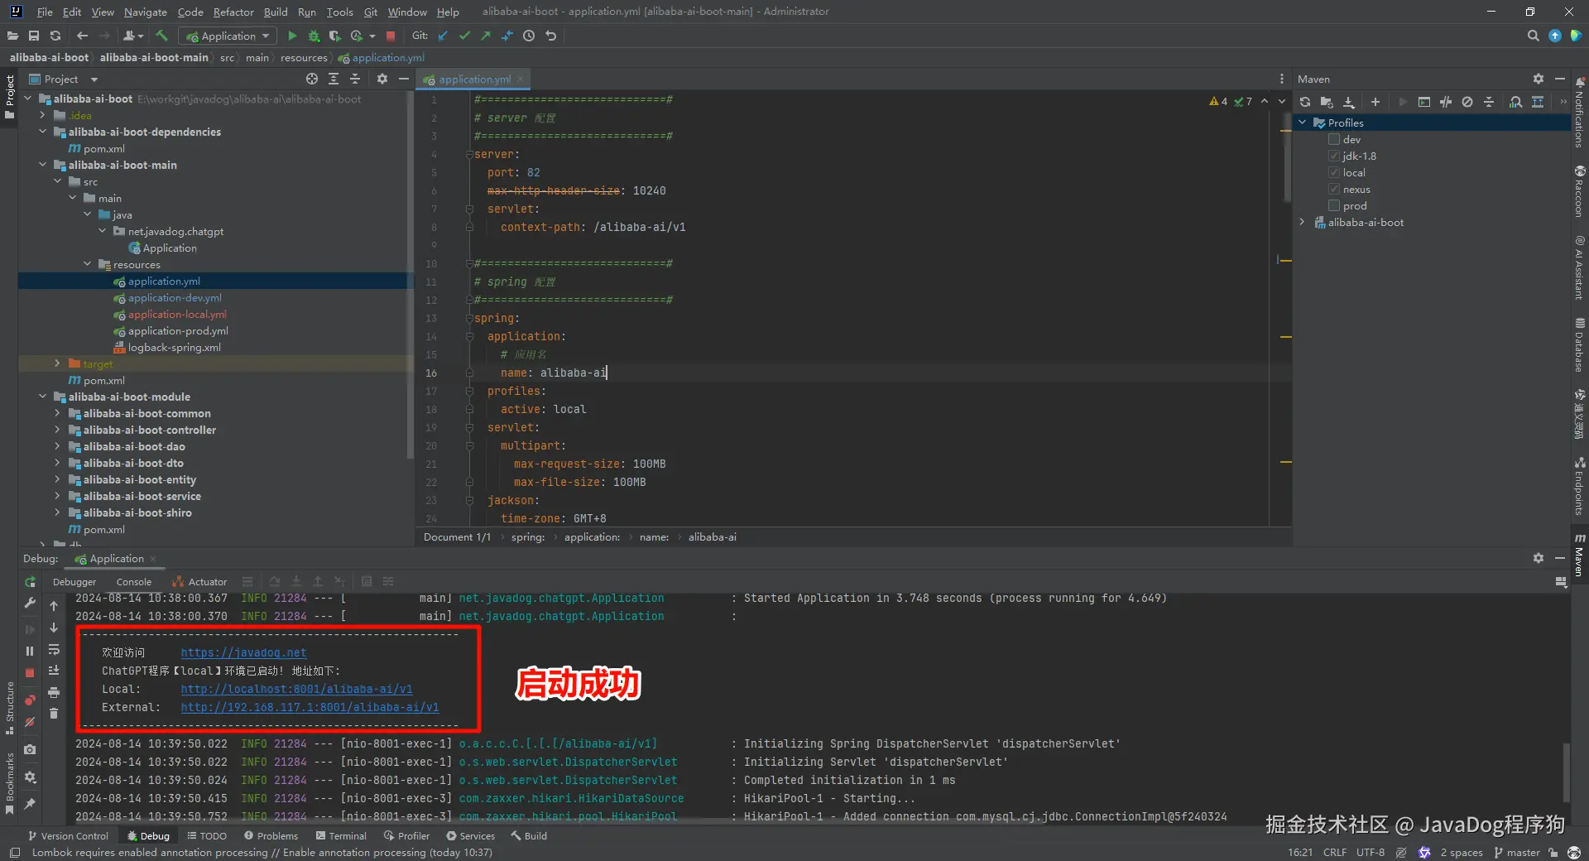Click the Debug bug icon in the toolbar
Image resolution: width=1589 pixels, height=861 pixels.
[314, 36]
